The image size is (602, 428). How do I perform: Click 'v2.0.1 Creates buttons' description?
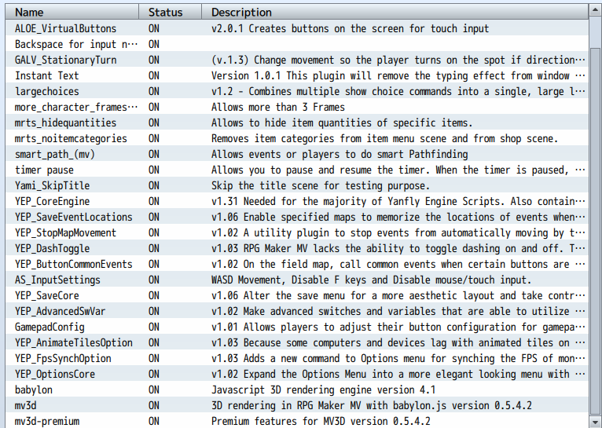351,29
